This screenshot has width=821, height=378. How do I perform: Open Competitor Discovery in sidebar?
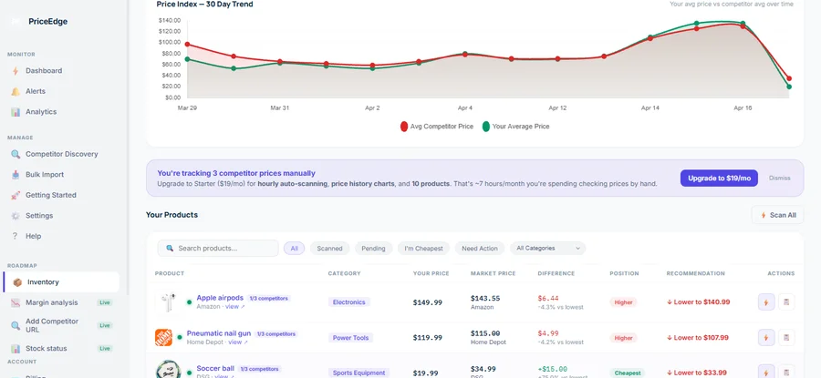tap(62, 154)
